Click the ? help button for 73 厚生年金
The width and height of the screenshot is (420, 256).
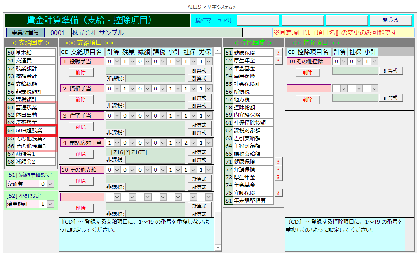coord(278,178)
